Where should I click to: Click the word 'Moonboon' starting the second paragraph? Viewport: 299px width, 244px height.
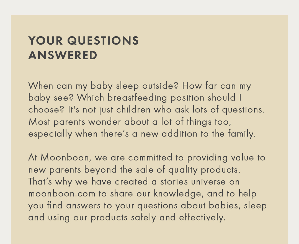click(65, 158)
